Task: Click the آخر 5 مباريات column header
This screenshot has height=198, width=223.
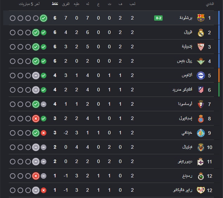Action: [x=29, y=4]
